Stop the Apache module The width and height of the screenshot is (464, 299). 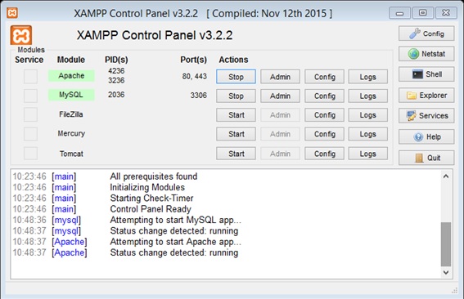click(236, 77)
